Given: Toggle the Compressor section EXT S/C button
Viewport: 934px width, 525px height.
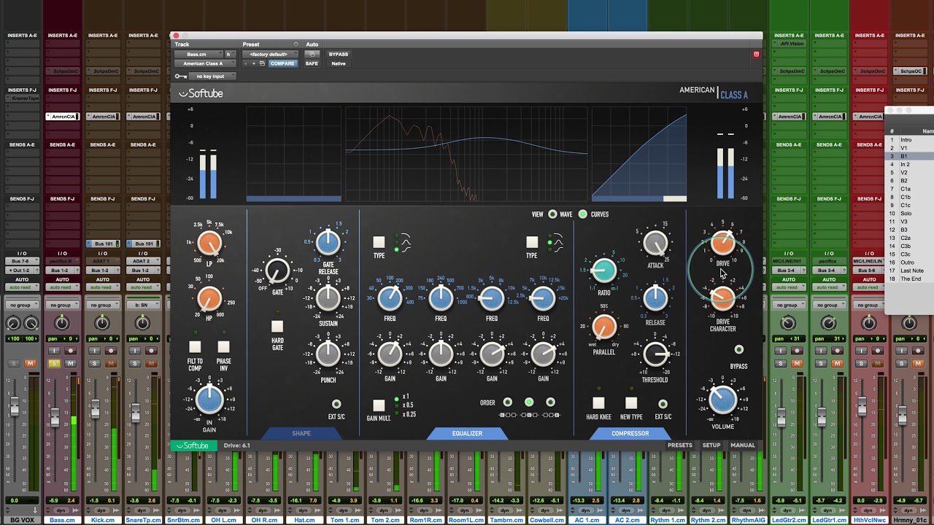Looking at the screenshot, I should 663,404.
